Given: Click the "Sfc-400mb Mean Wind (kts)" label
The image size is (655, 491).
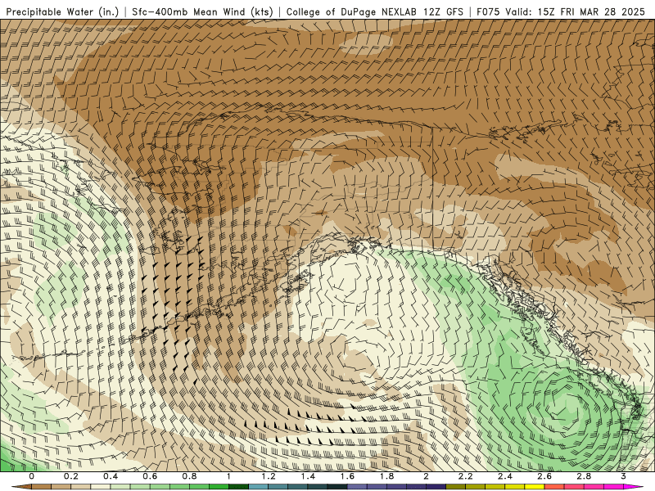Looking at the screenshot, I should coord(202,12).
